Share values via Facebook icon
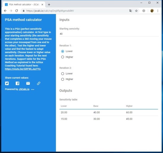 (17, 83)
